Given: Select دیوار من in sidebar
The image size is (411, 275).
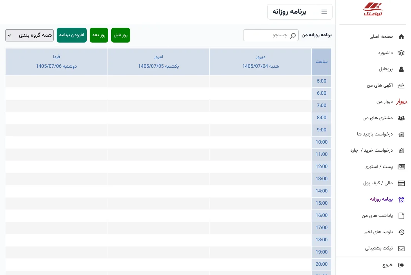Looking at the screenshot, I should click(x=385, y=102).
